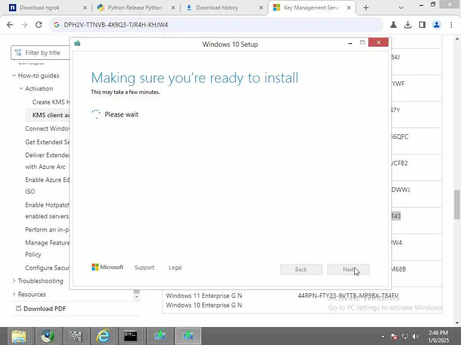
Task: Click the Filter by title funnel icon
Action: coord(18,53)
